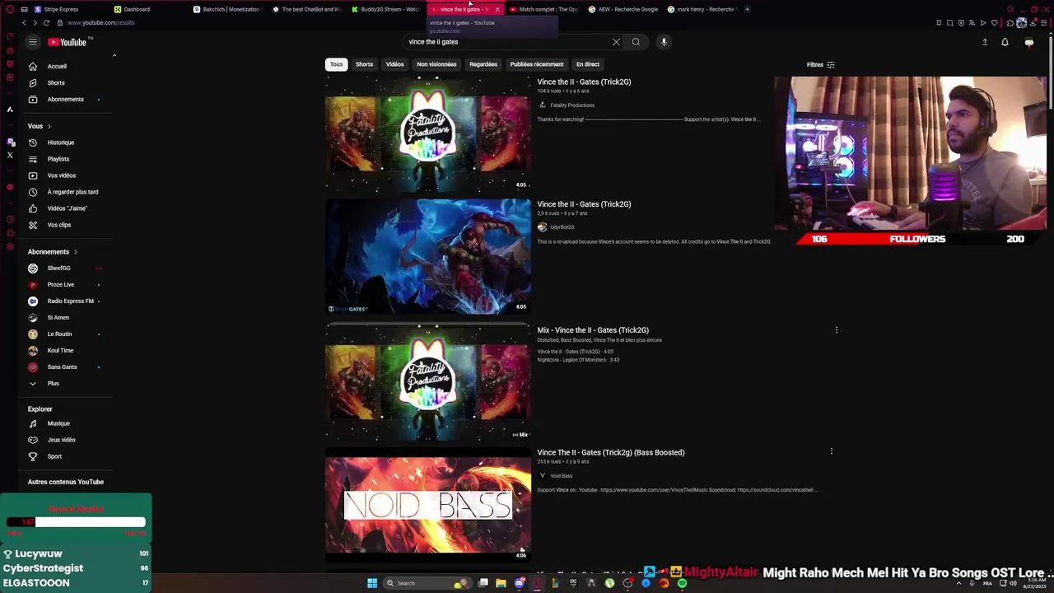Switch to AEW - Recherche Google tab

(623, 9)
